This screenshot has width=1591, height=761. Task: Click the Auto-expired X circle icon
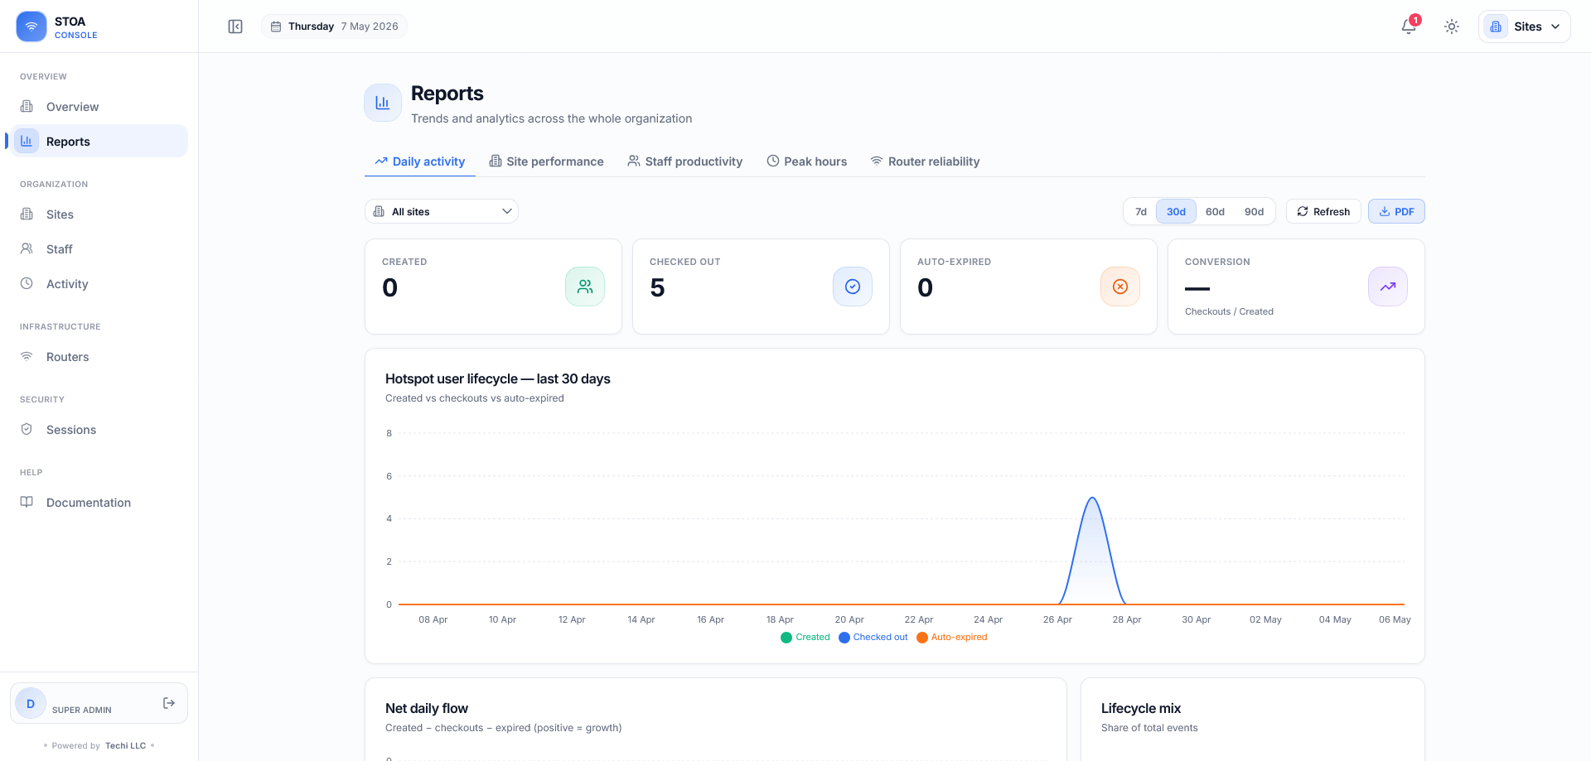click(x=1120, y=287)
